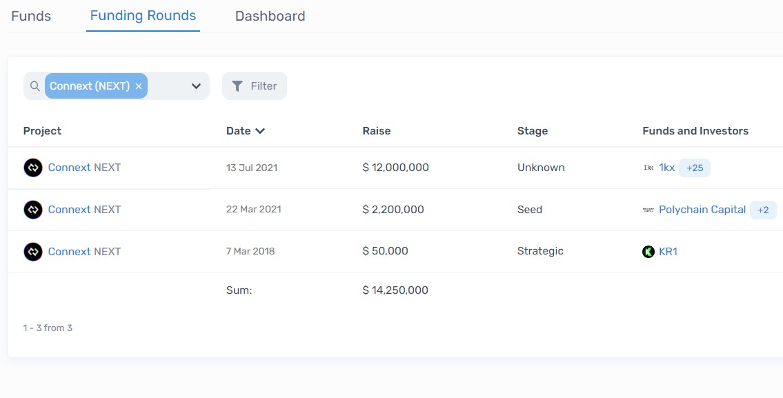The image size is (783, 398).
Task: Click the 22 Mar 2021 date cell
Action: point(254,209)
